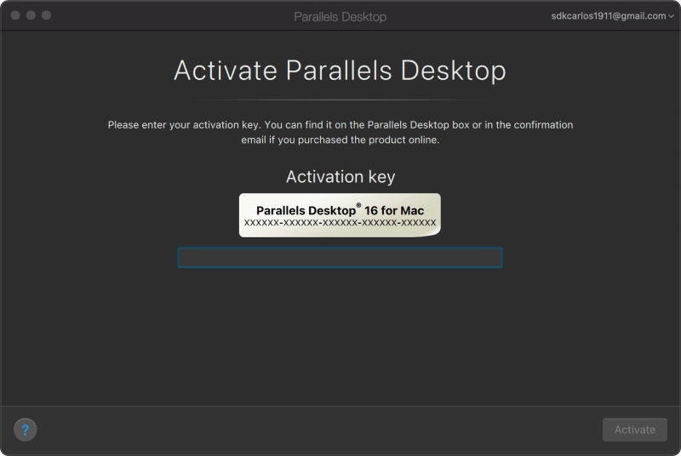Click the purchased the product online text line

(340, 140)
